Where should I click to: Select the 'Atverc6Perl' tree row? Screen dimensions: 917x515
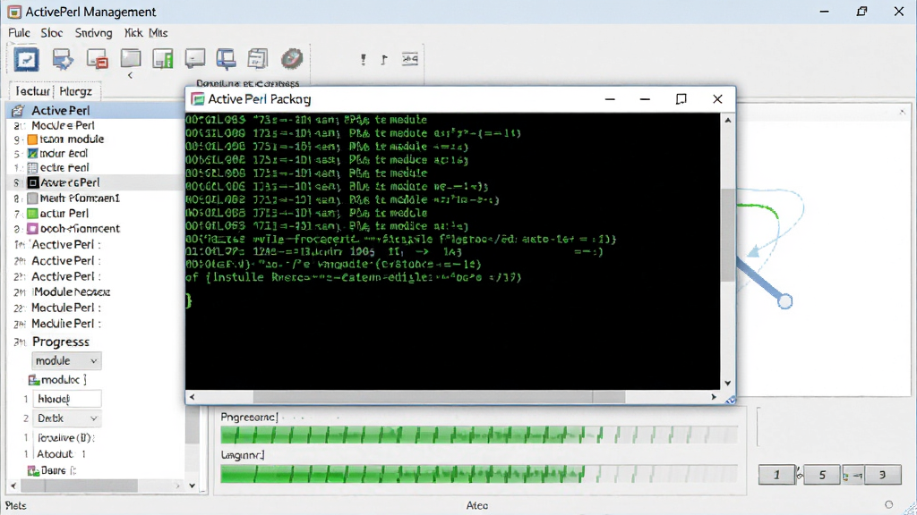click(x=97, y=182)
